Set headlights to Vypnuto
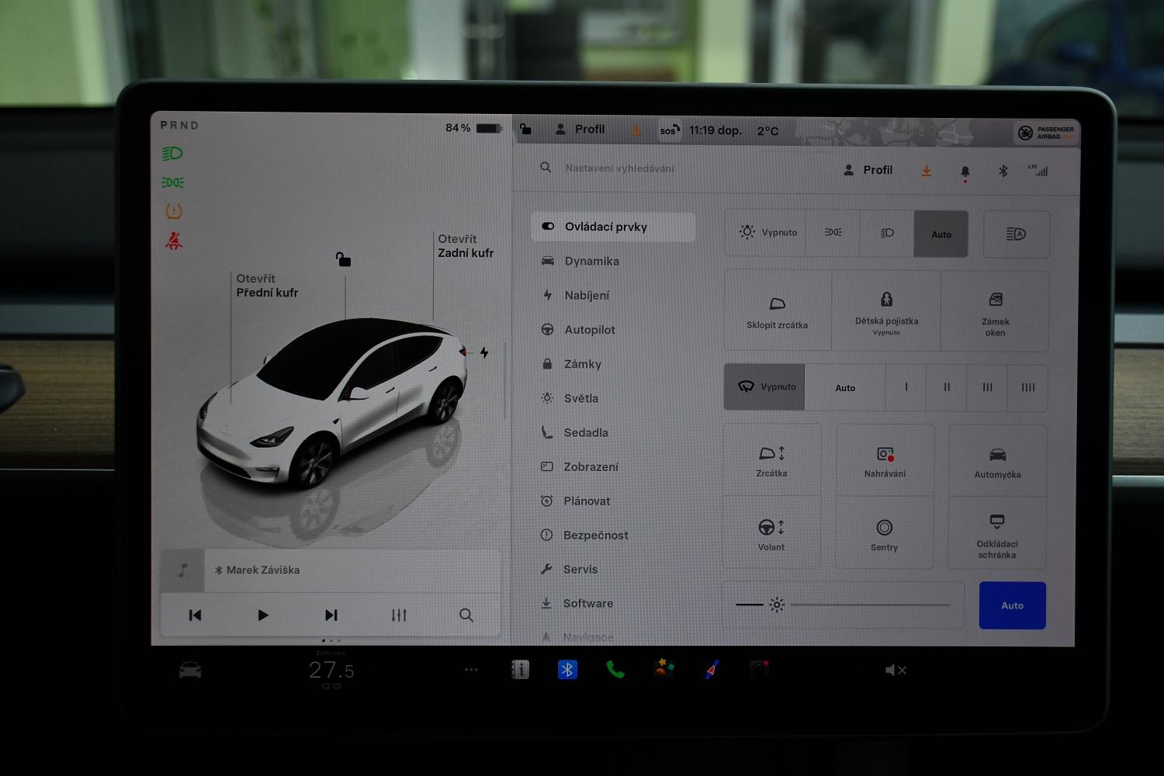Image resolution: width=1164 pixels, height=776 pixels. tap(767, 233)
